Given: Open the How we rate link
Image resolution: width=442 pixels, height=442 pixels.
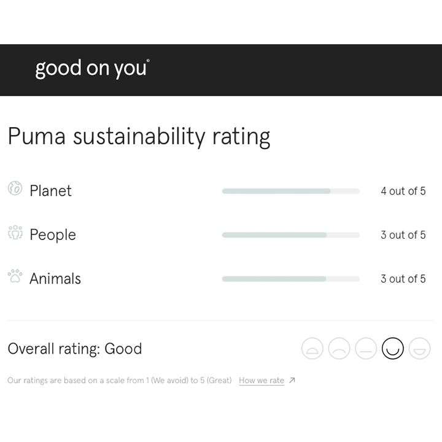Looking at the screenshot, I should tap(262, 381).
